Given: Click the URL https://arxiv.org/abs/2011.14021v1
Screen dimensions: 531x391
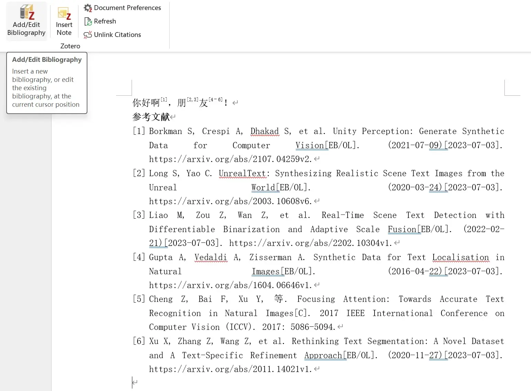Looking at the screenshot, I should (230, 369).
